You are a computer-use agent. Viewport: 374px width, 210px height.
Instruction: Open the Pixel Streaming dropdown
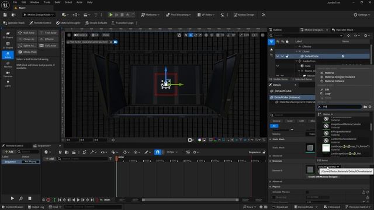[179, 15]
